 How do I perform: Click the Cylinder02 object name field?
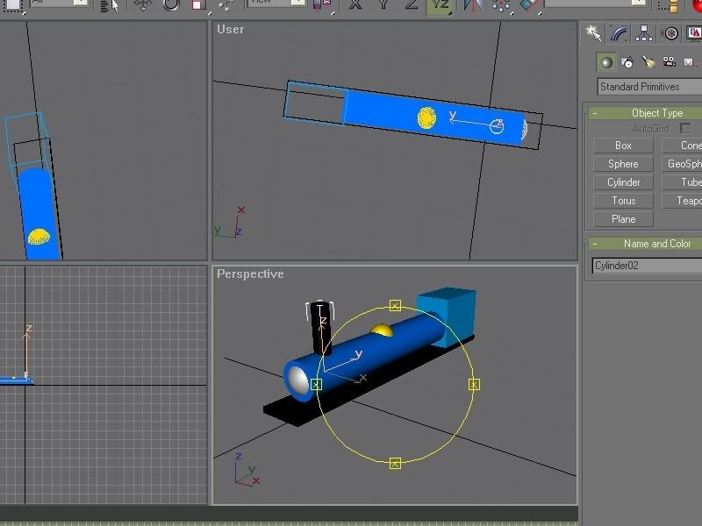(x=647, y=266)
